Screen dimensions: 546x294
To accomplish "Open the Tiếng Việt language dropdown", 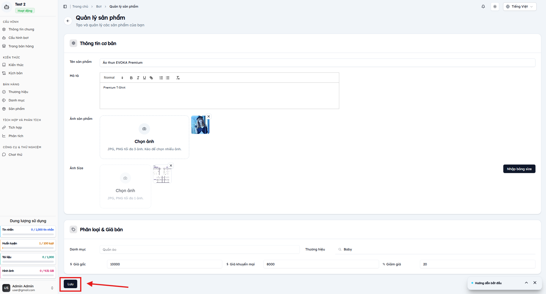I will [x=520, y=6].
